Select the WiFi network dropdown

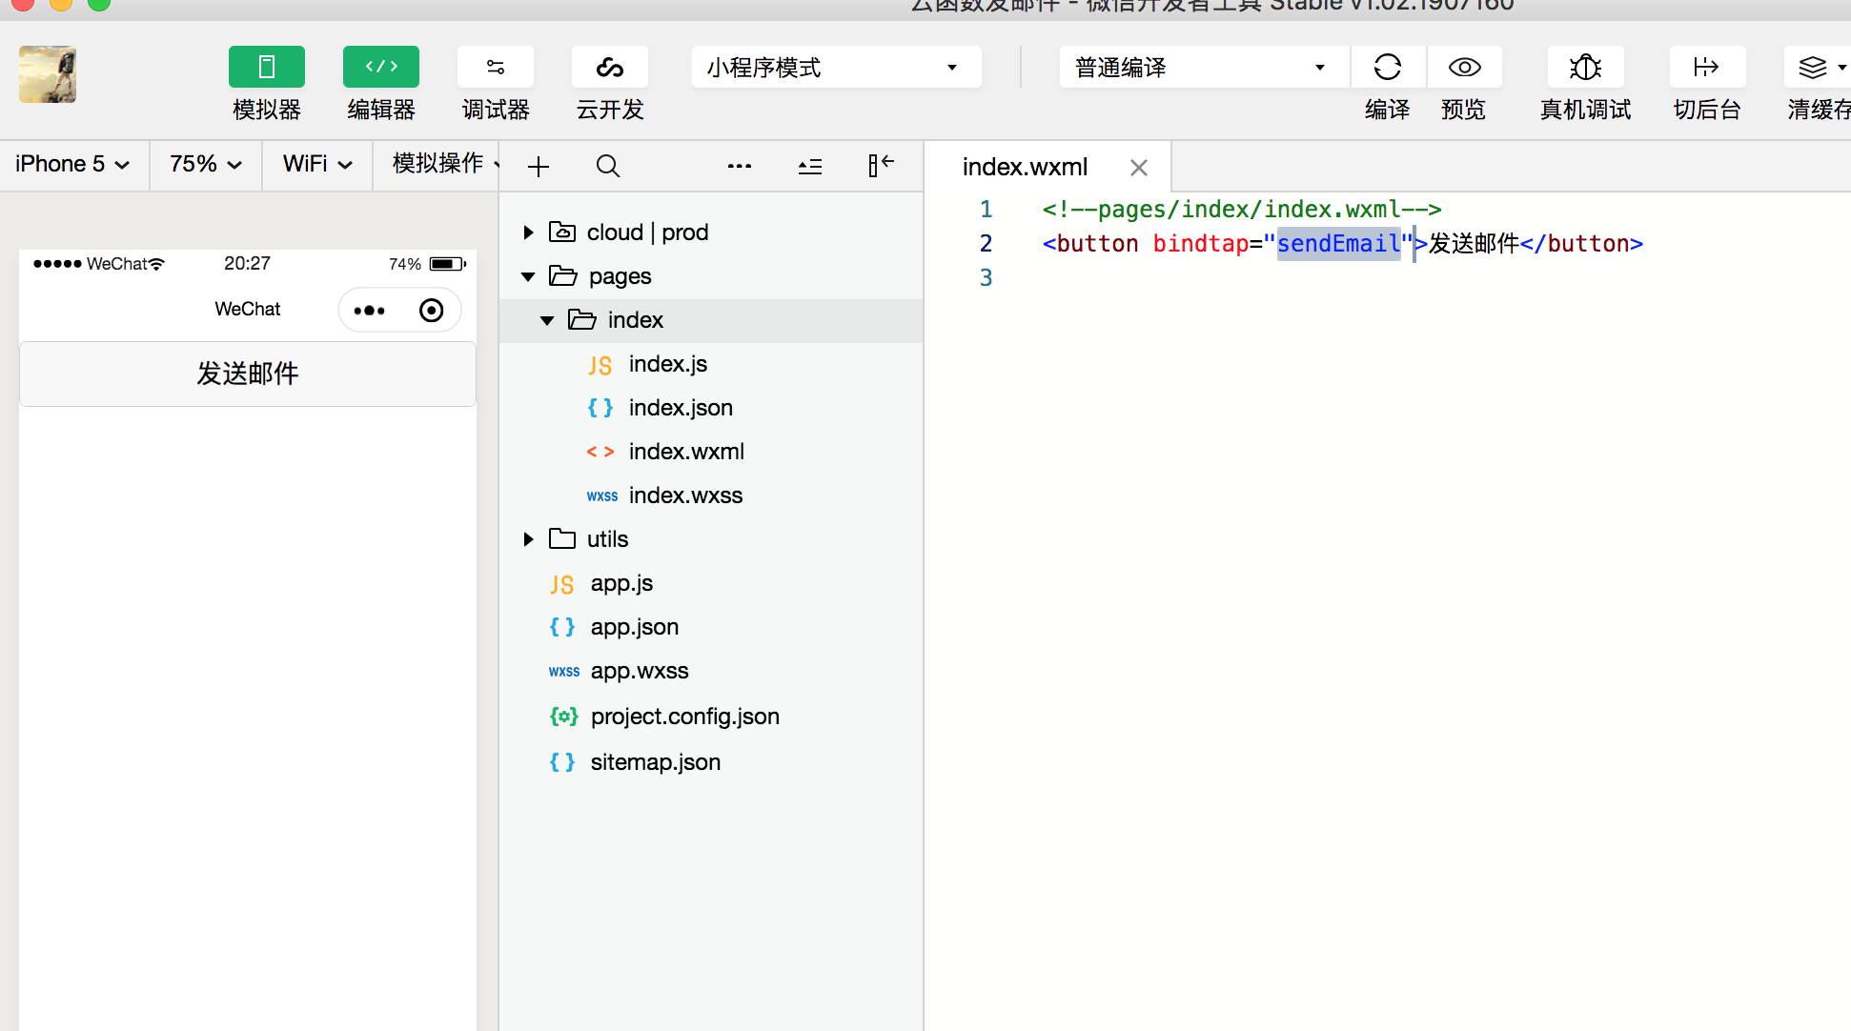(315, 164)
